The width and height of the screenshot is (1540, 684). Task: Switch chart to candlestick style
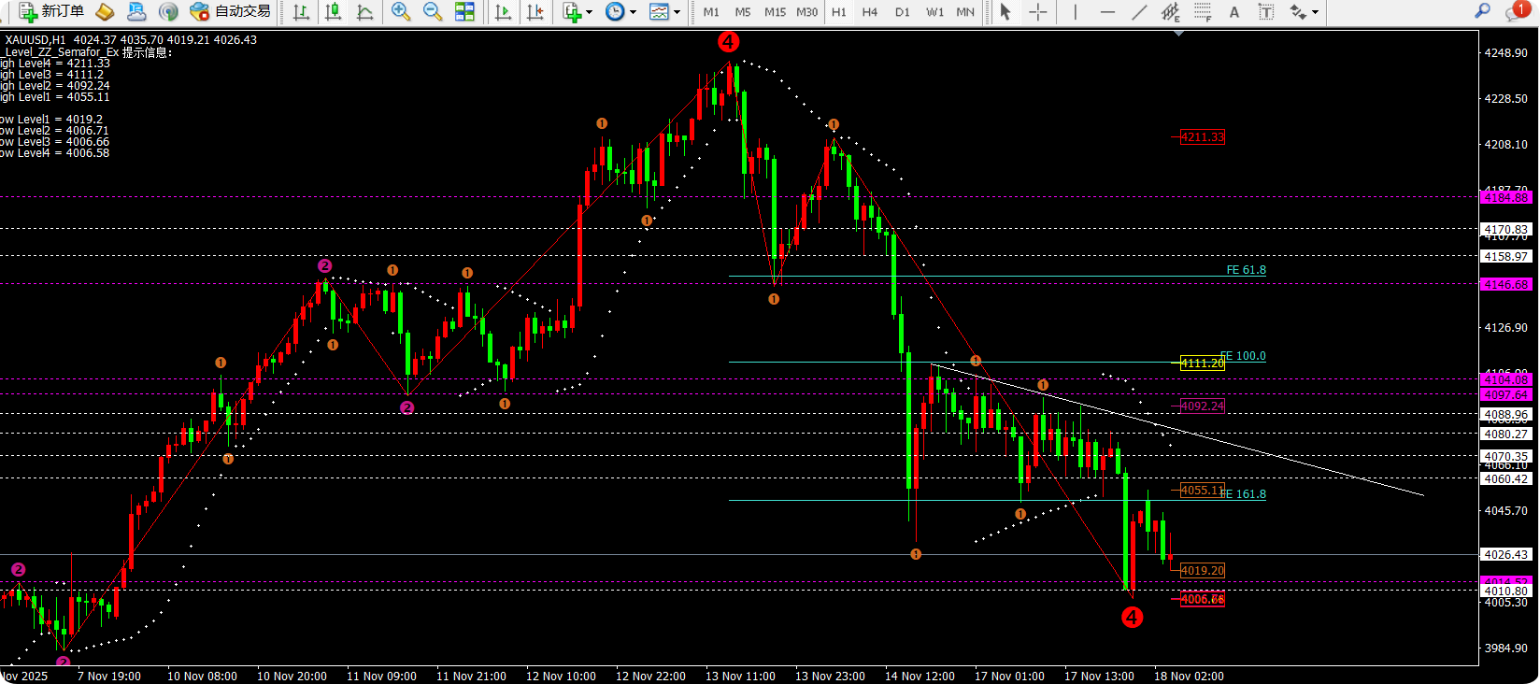[333, 12]
